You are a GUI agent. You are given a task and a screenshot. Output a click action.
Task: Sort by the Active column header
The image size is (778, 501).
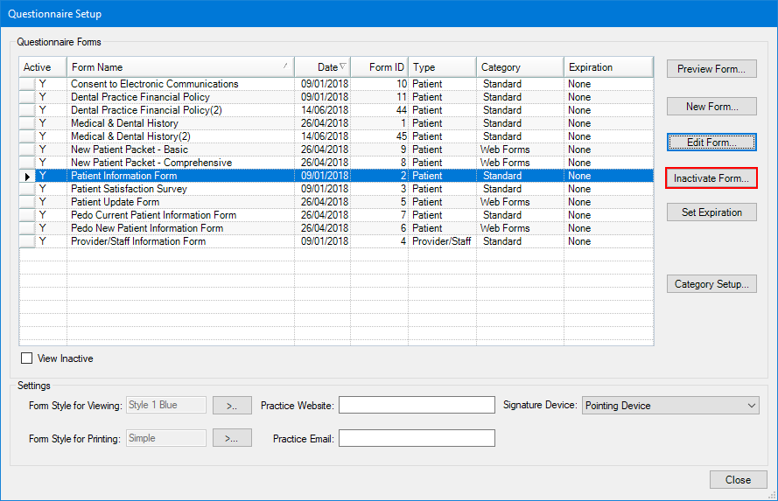pos(43,67)
